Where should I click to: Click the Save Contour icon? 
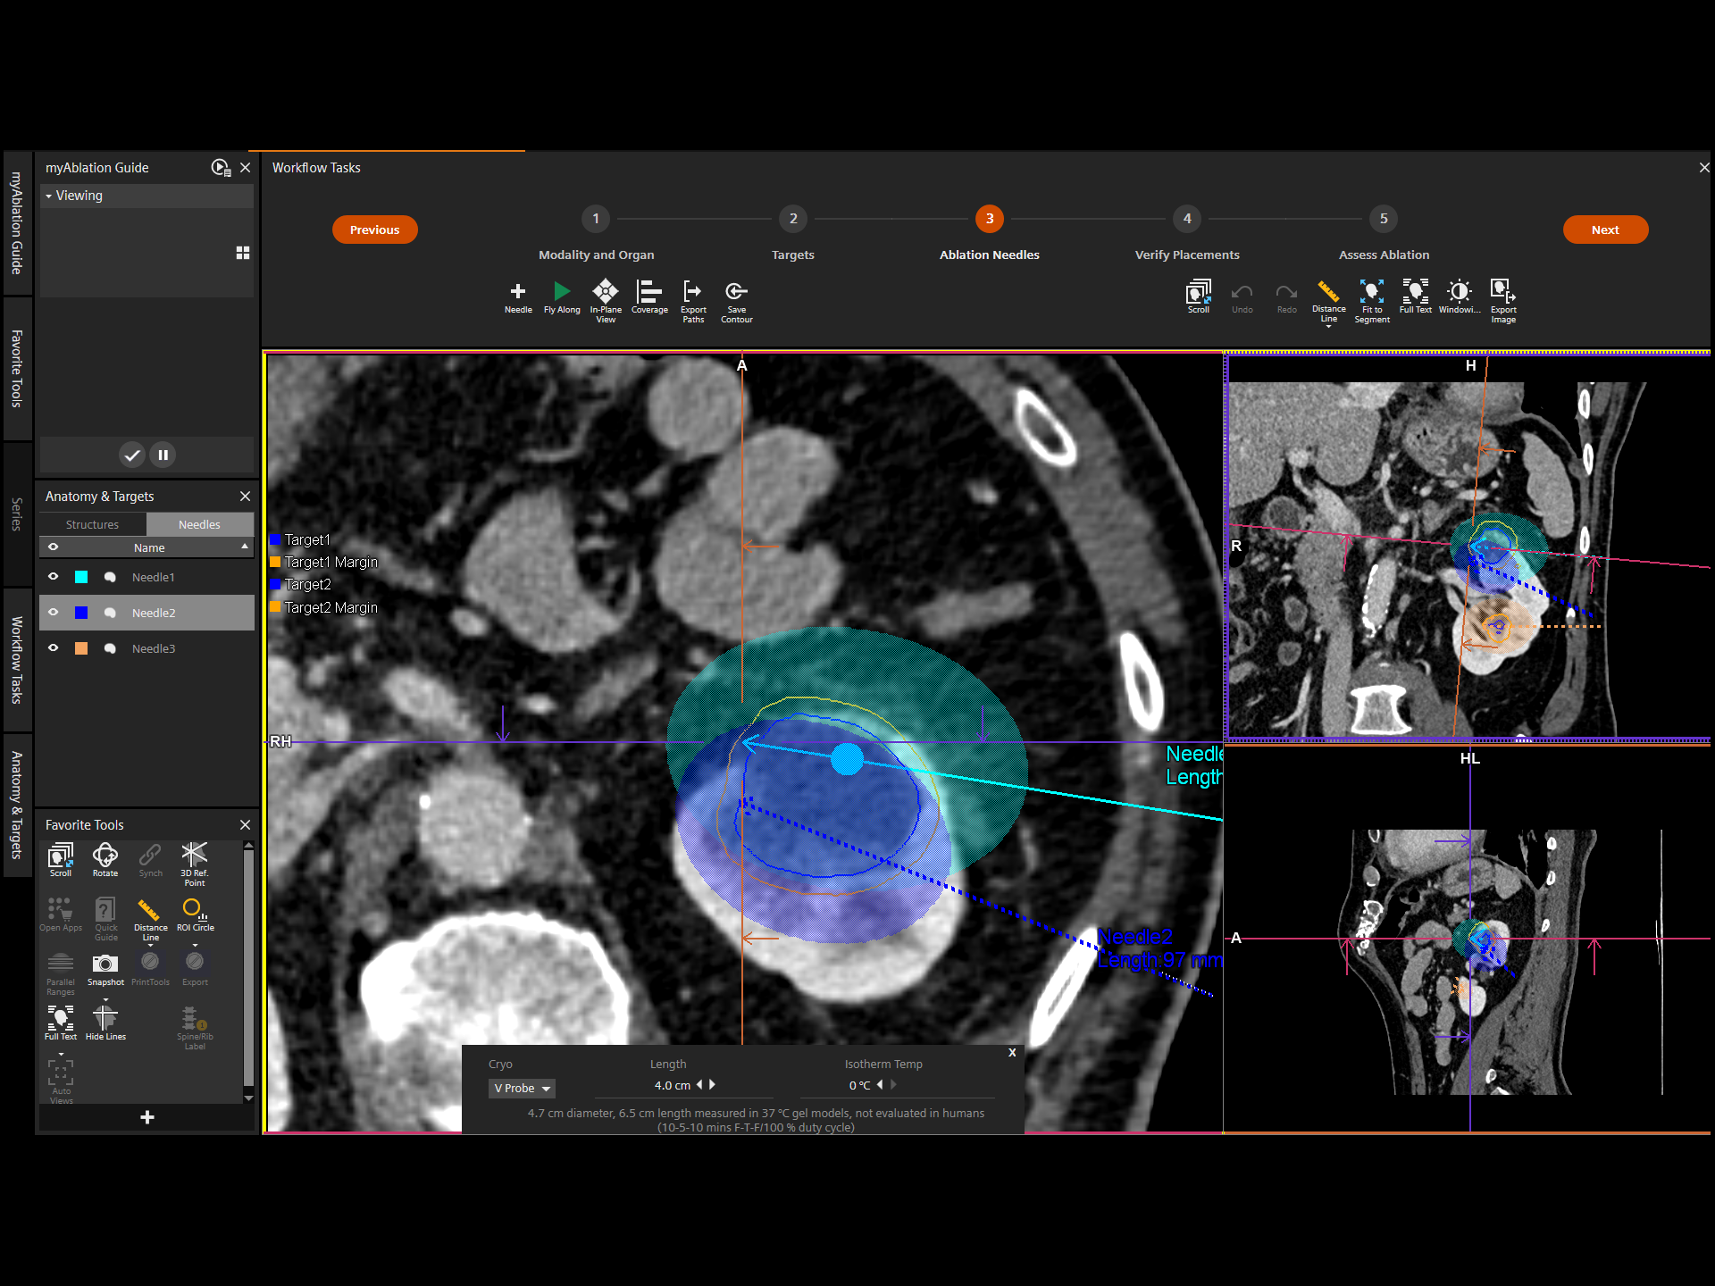[737, 301]
